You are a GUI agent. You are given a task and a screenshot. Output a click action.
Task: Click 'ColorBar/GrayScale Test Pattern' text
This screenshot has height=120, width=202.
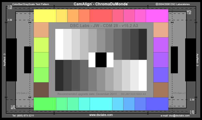point(31,4)
